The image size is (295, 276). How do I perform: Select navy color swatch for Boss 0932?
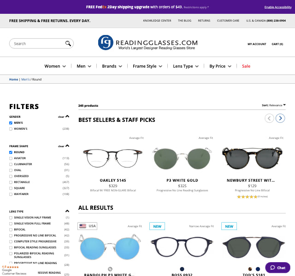tap(182, 269)
